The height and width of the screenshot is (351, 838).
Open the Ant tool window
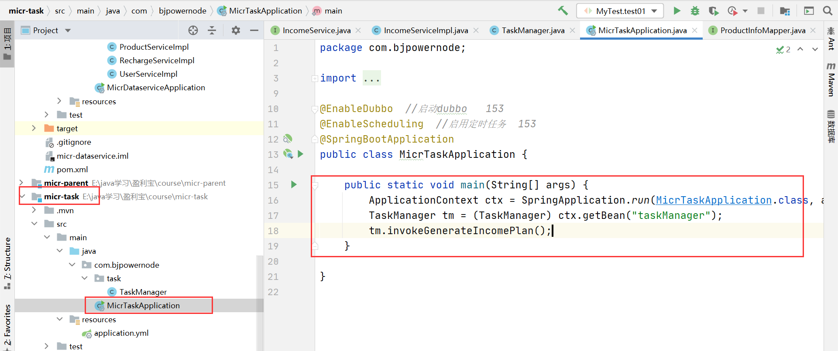tap(831, 38)
